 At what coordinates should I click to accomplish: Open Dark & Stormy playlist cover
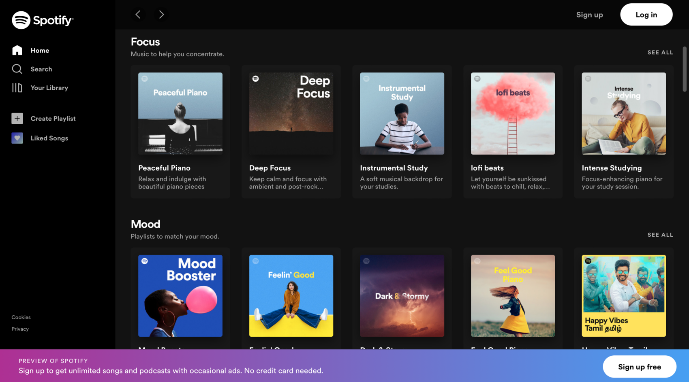402,296
